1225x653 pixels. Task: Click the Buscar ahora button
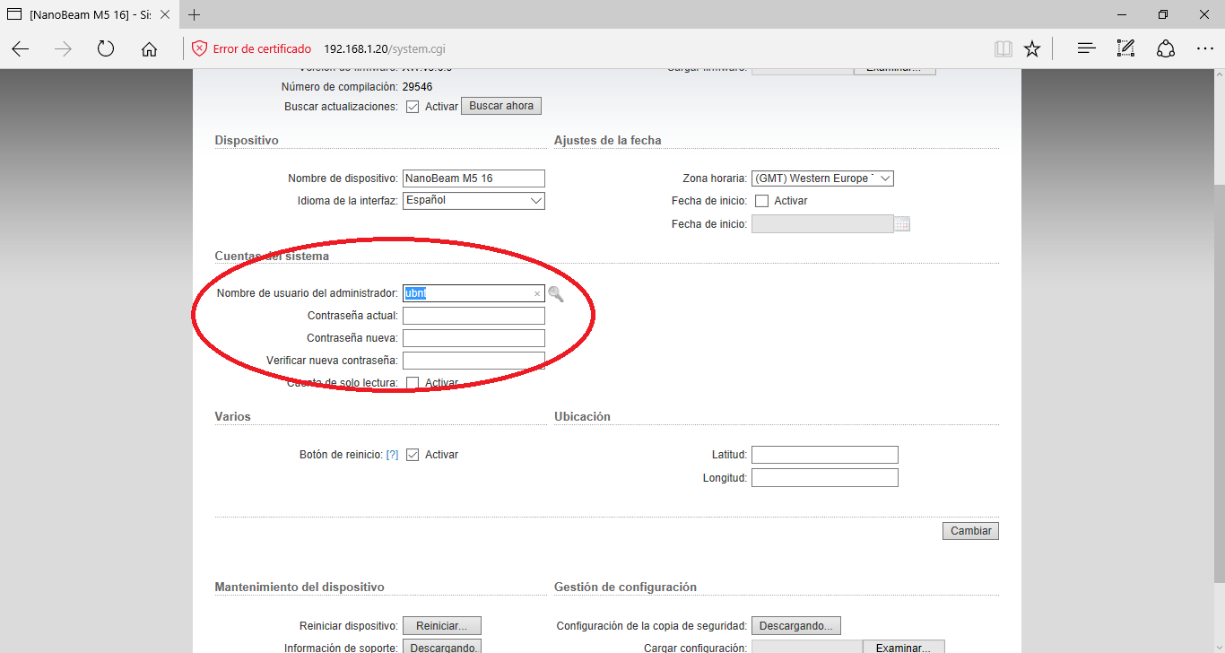(x=501, y=106)
